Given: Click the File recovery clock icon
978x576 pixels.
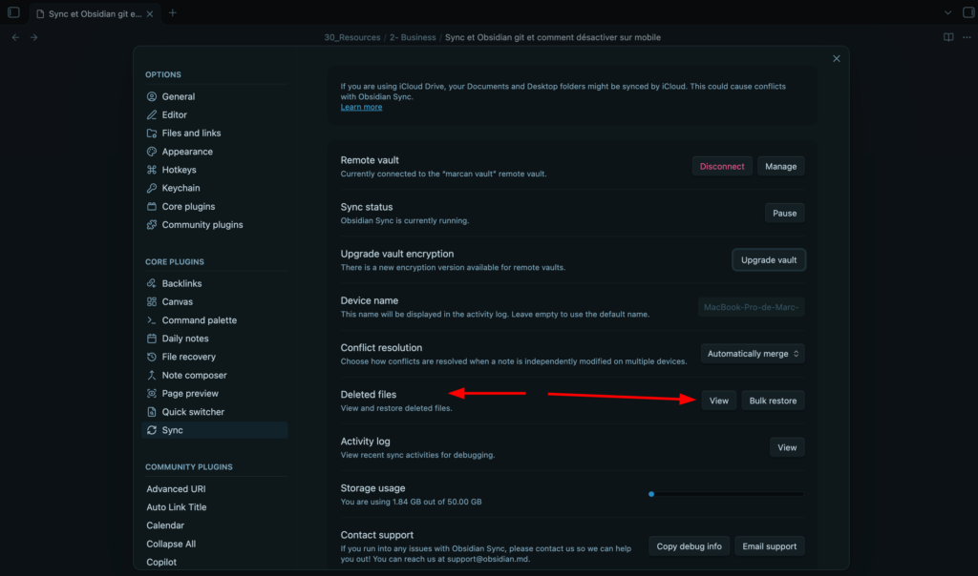Looking at the screenshot, I should (x=152, y=357).
